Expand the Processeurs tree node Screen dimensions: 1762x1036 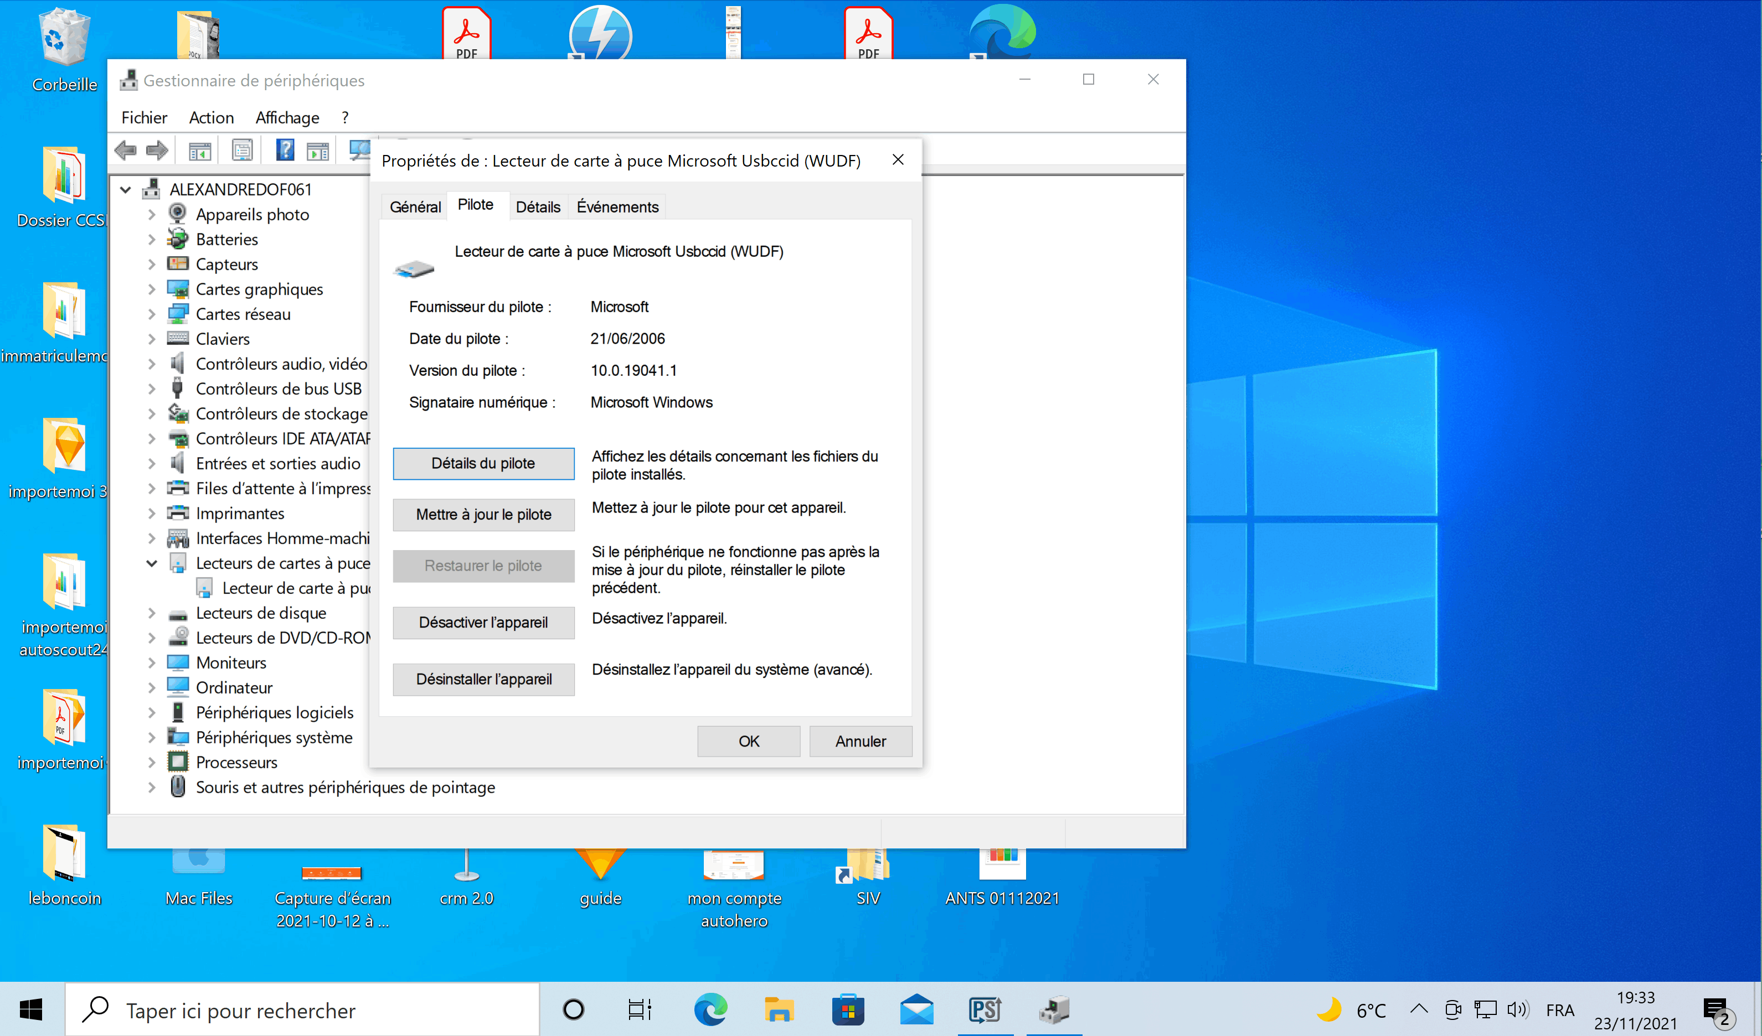tap(152, 762)
